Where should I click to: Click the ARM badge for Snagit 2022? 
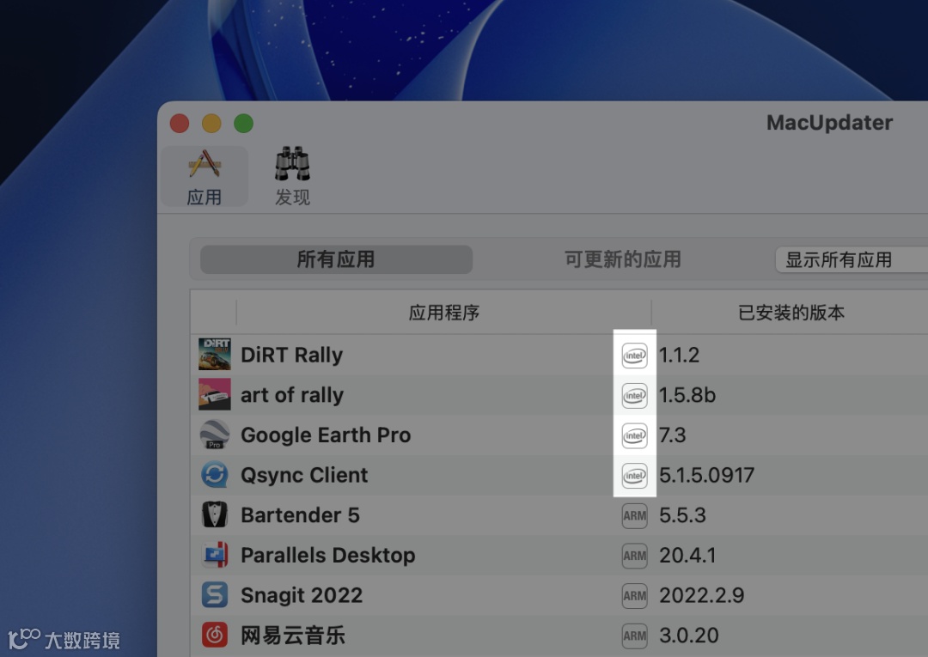(x=634, y=596)
